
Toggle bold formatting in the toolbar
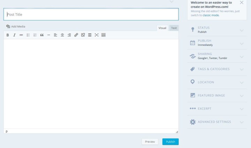(8, 35)
